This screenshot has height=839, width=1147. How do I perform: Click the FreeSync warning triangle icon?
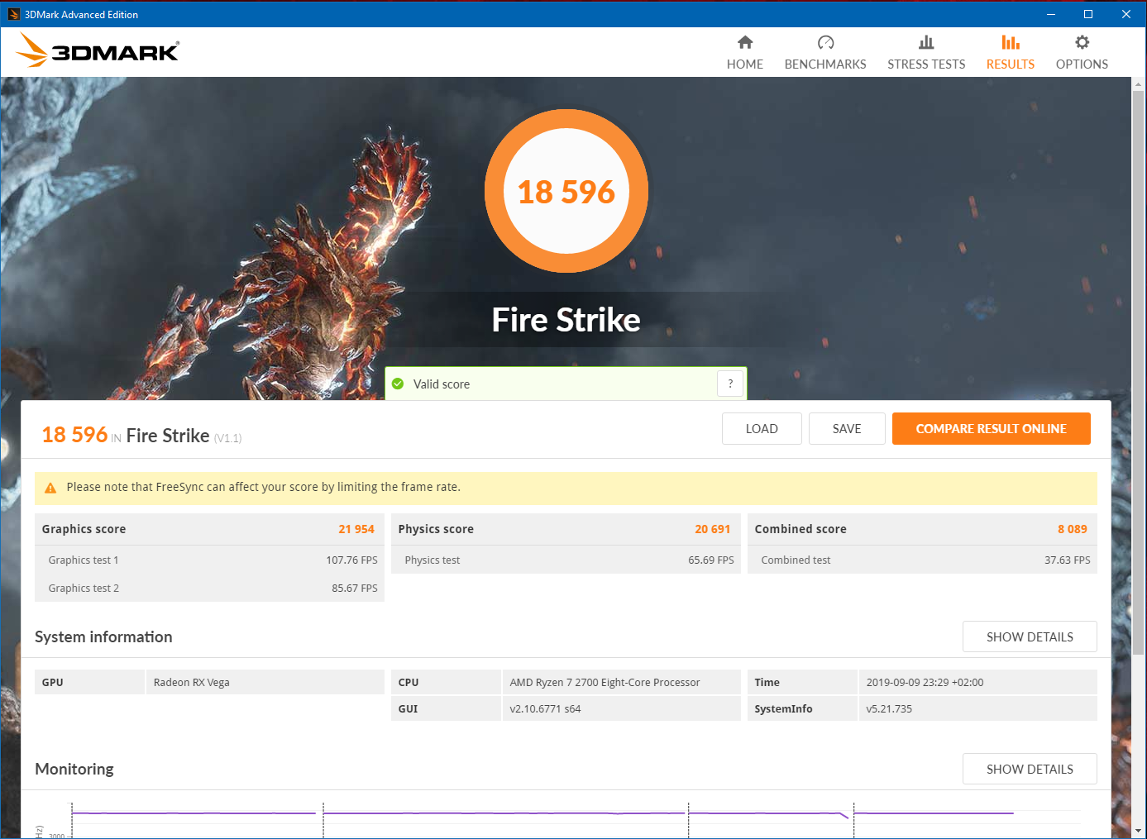pos(50,488)
